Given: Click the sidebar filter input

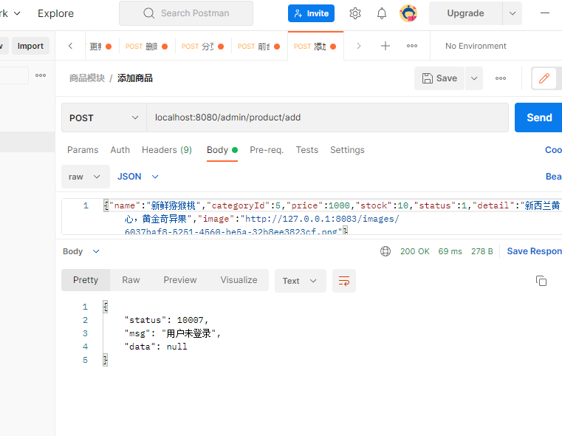Looking at the screenshot, I should [13, 75].
